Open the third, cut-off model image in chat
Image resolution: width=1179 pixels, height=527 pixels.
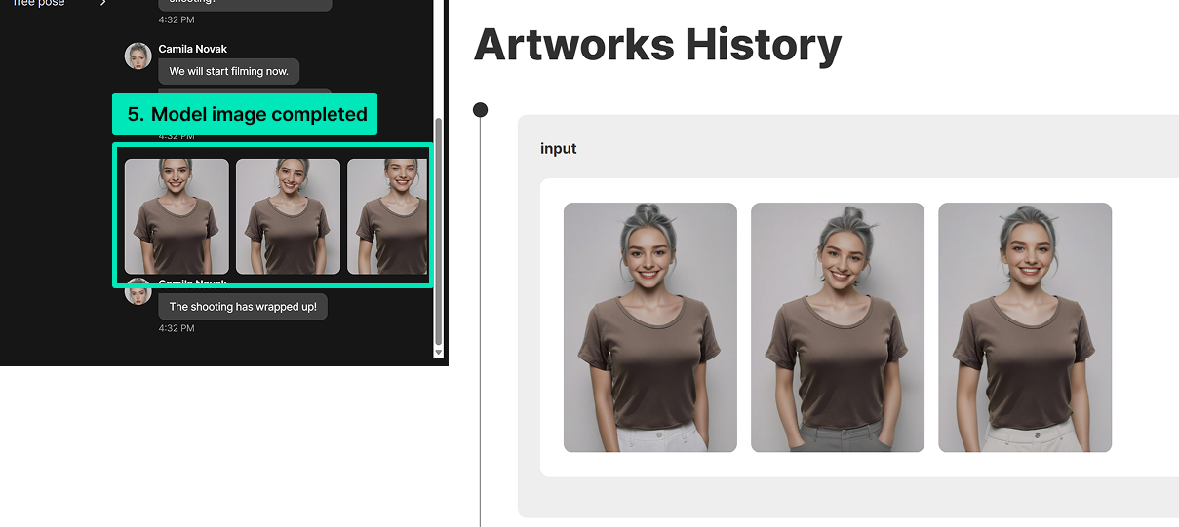[387, 216]
